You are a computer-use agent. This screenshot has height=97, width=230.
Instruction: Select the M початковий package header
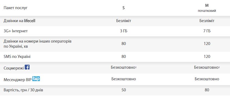click(207, 8)
